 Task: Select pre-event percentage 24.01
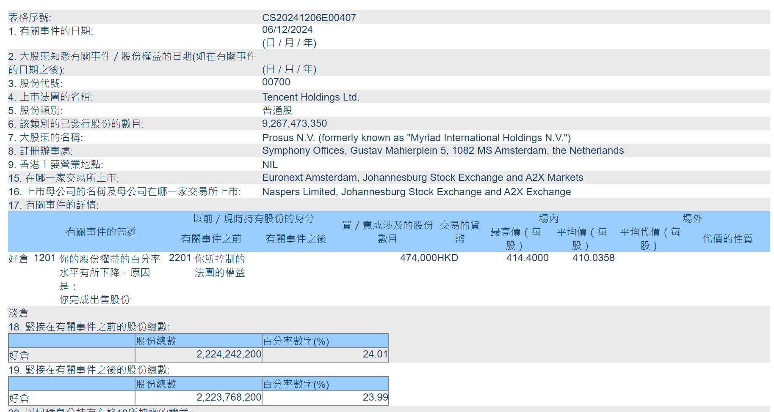coord(375,354)
